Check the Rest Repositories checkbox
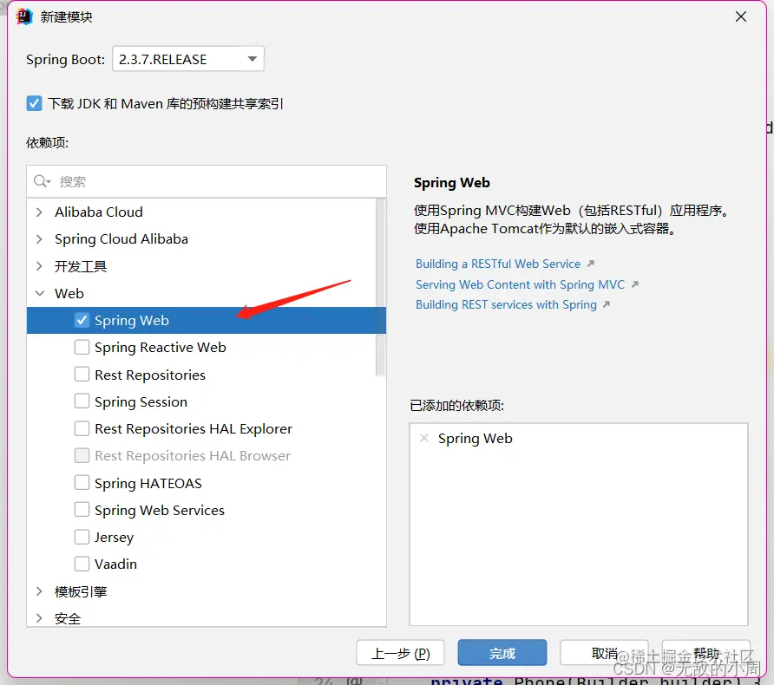Screen dimensions: 774x685 [x=82, y=375]
